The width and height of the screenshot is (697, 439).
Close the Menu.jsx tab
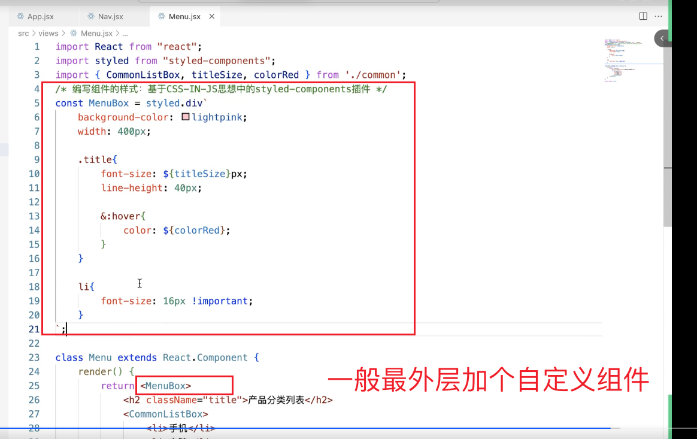point(212,16)
